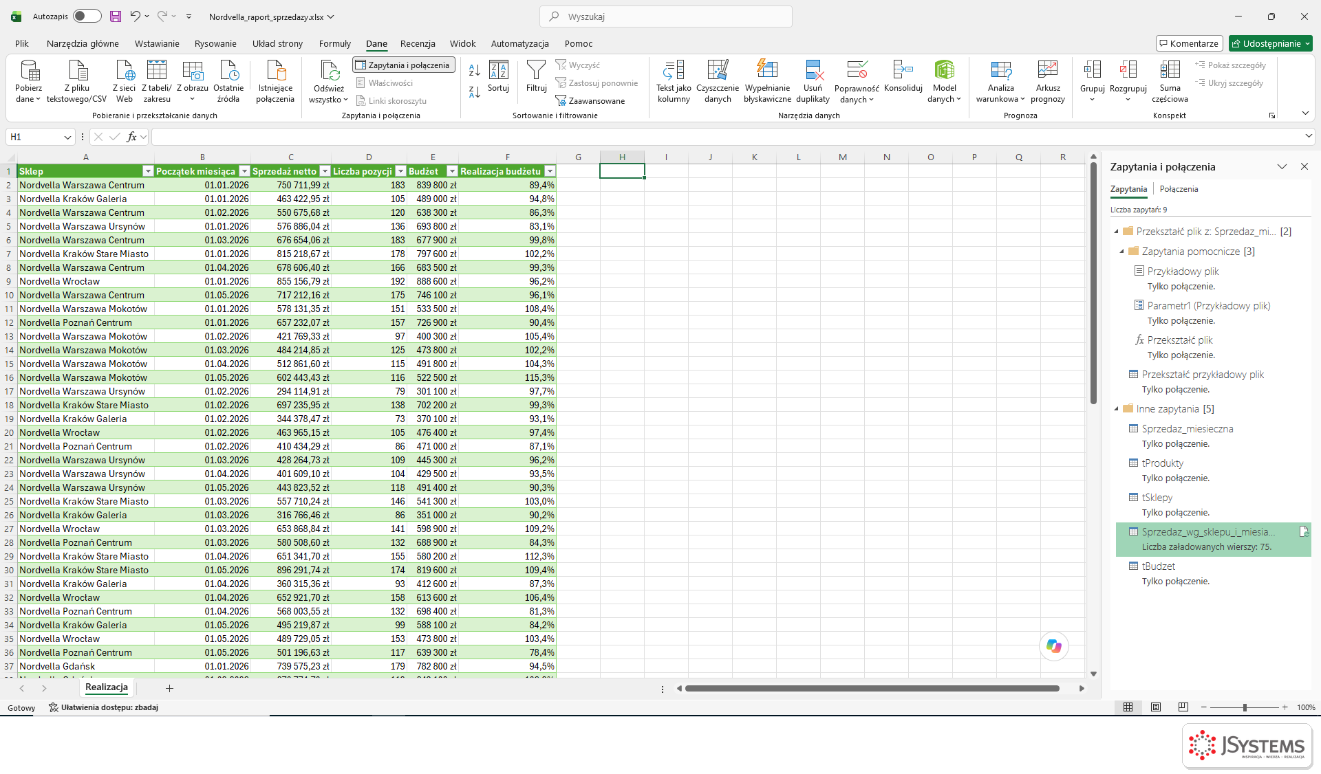Select the tBudzet query
Image resolution: width=1321 pixels, height=774 pixels.
point(1213,573)
